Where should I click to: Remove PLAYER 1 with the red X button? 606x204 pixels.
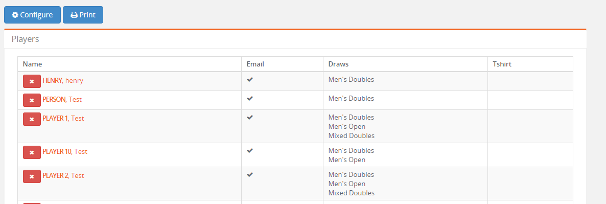[32, 119]
